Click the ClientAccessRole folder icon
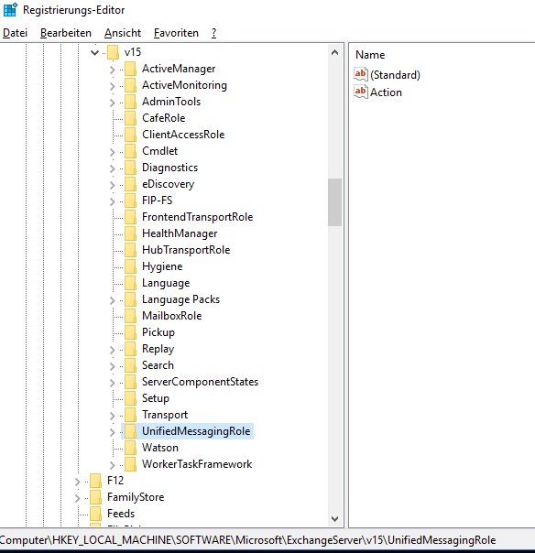This screenshot has height=553, width=535. [x=131, y=135]
